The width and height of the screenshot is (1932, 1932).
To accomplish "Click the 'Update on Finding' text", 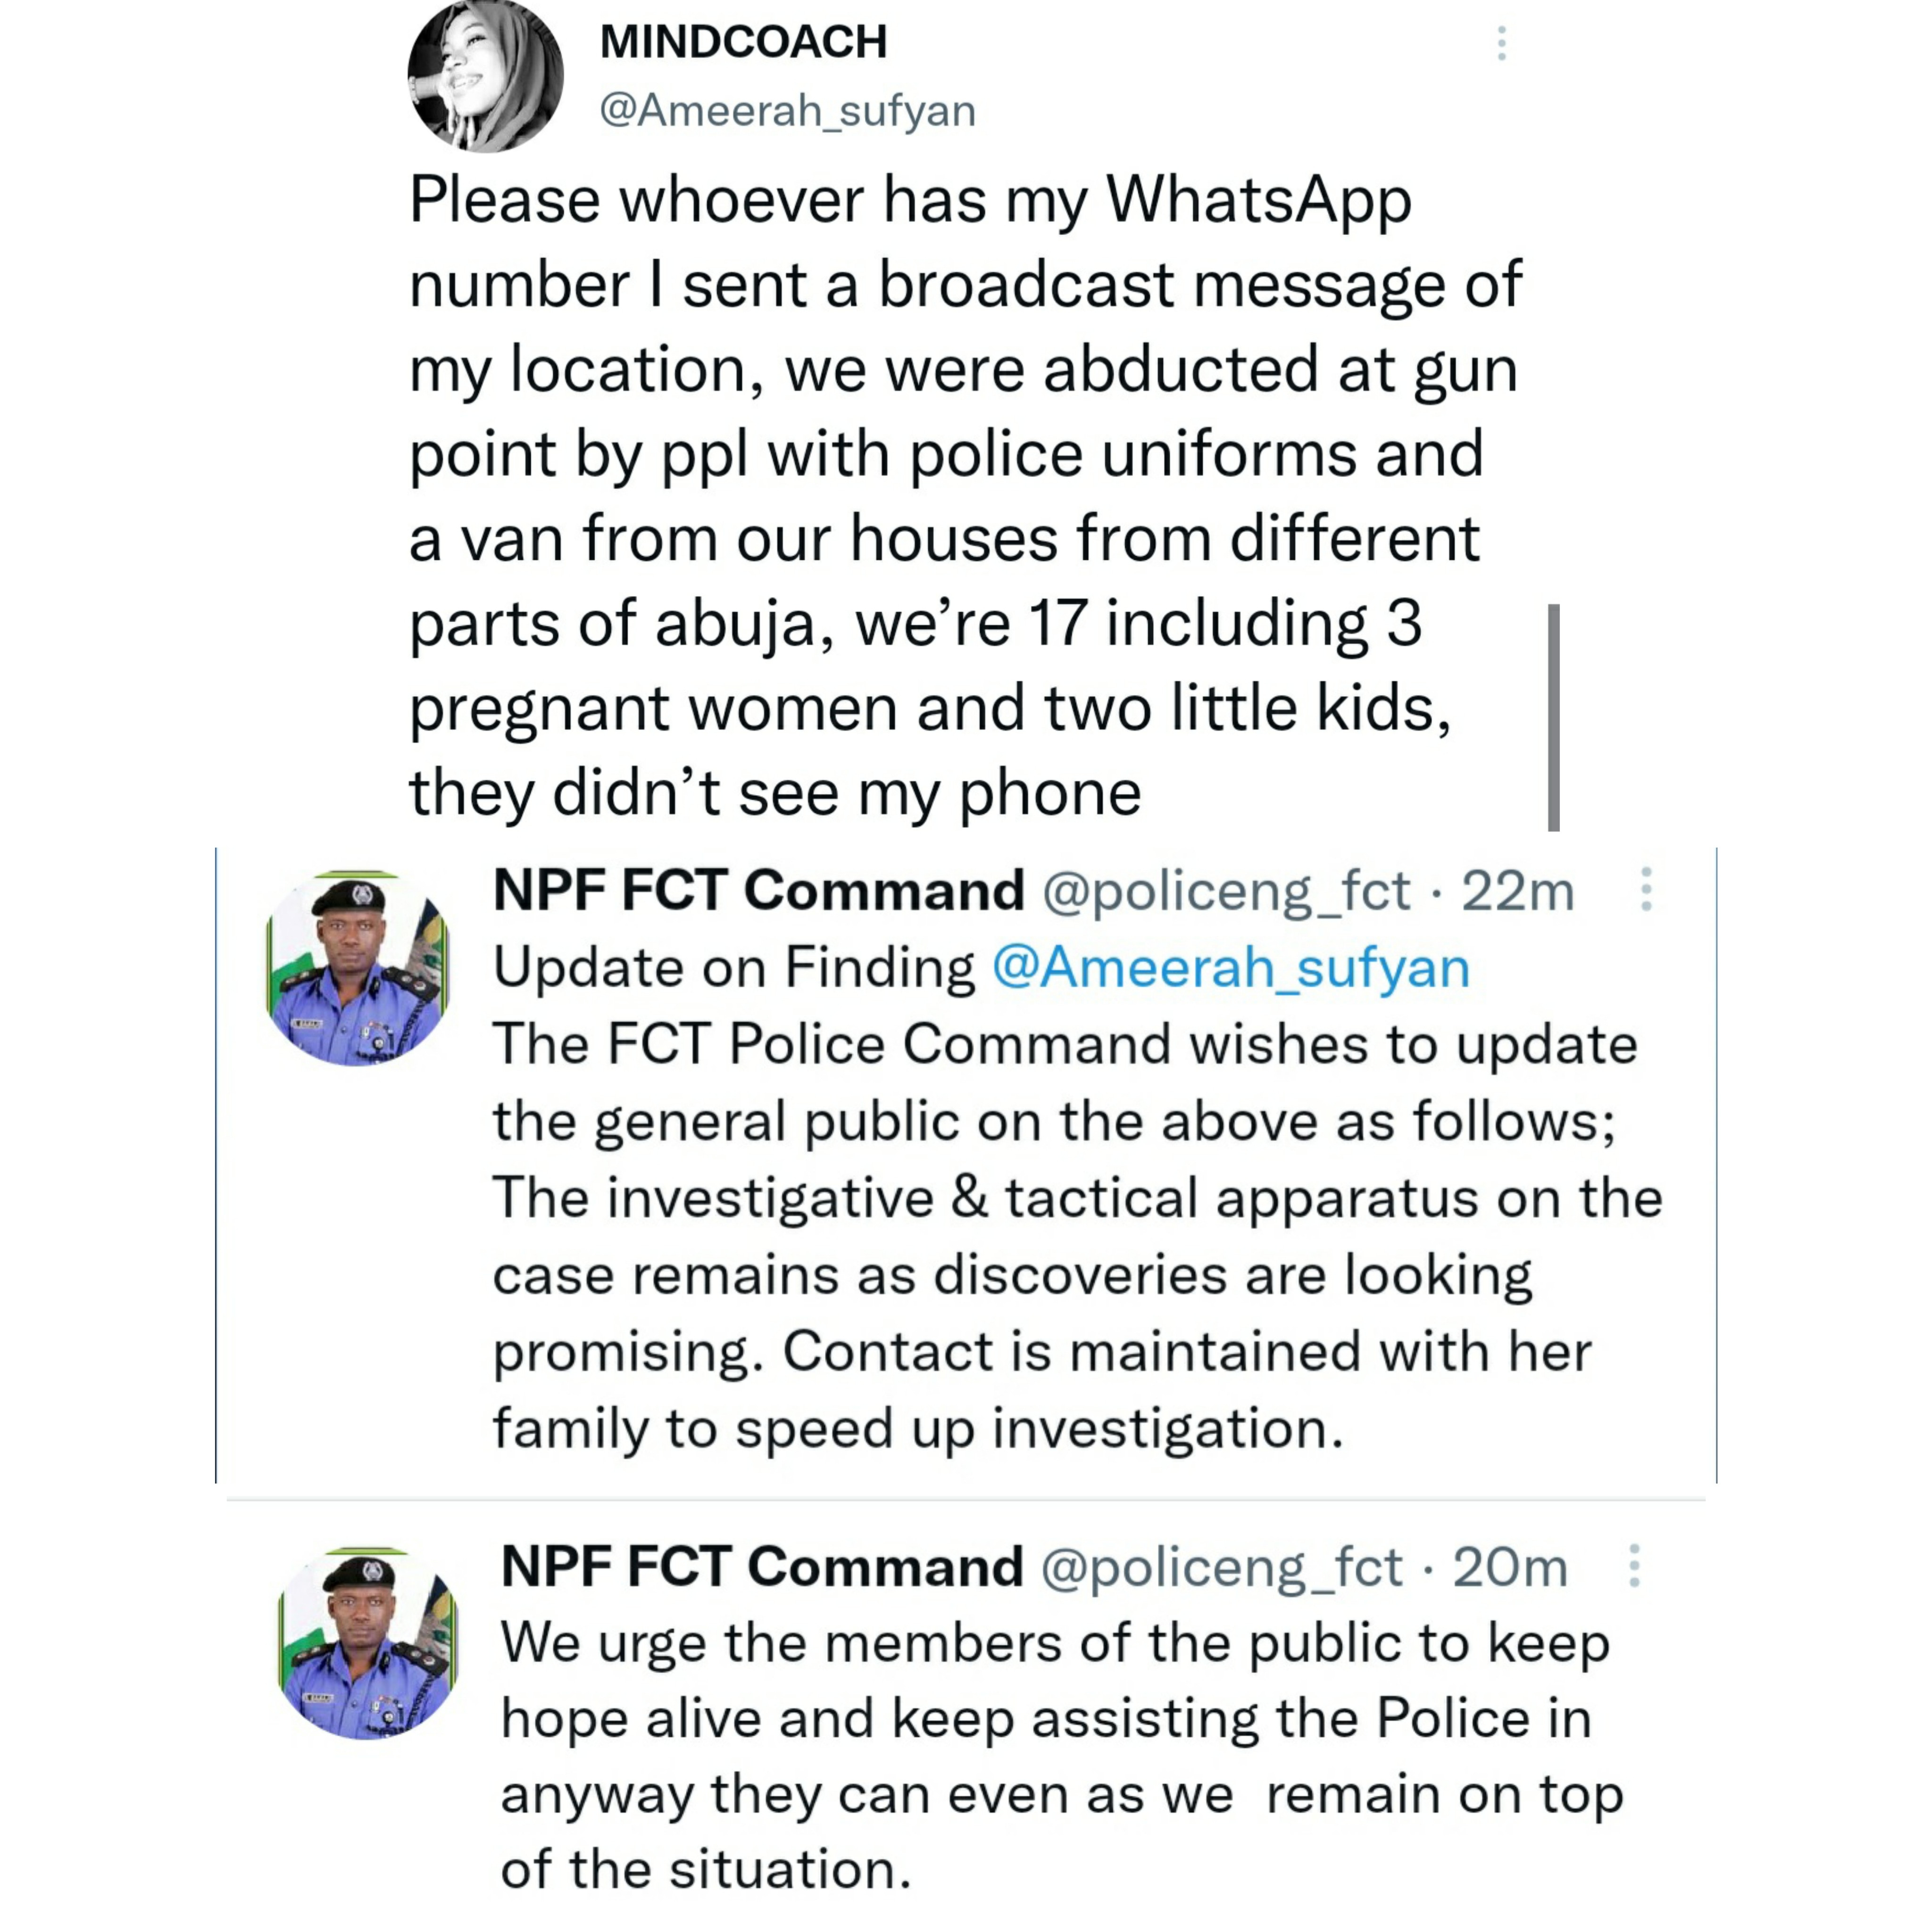I will tap(734, 968).
